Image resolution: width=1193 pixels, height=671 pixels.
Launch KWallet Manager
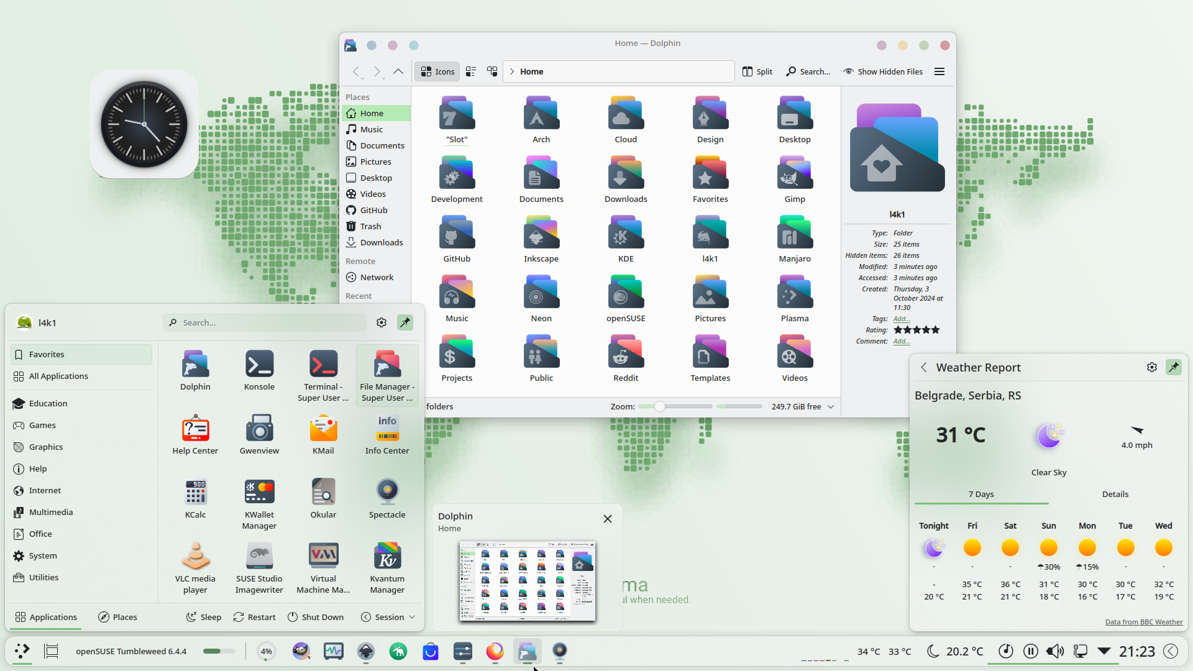coord(259,504)
